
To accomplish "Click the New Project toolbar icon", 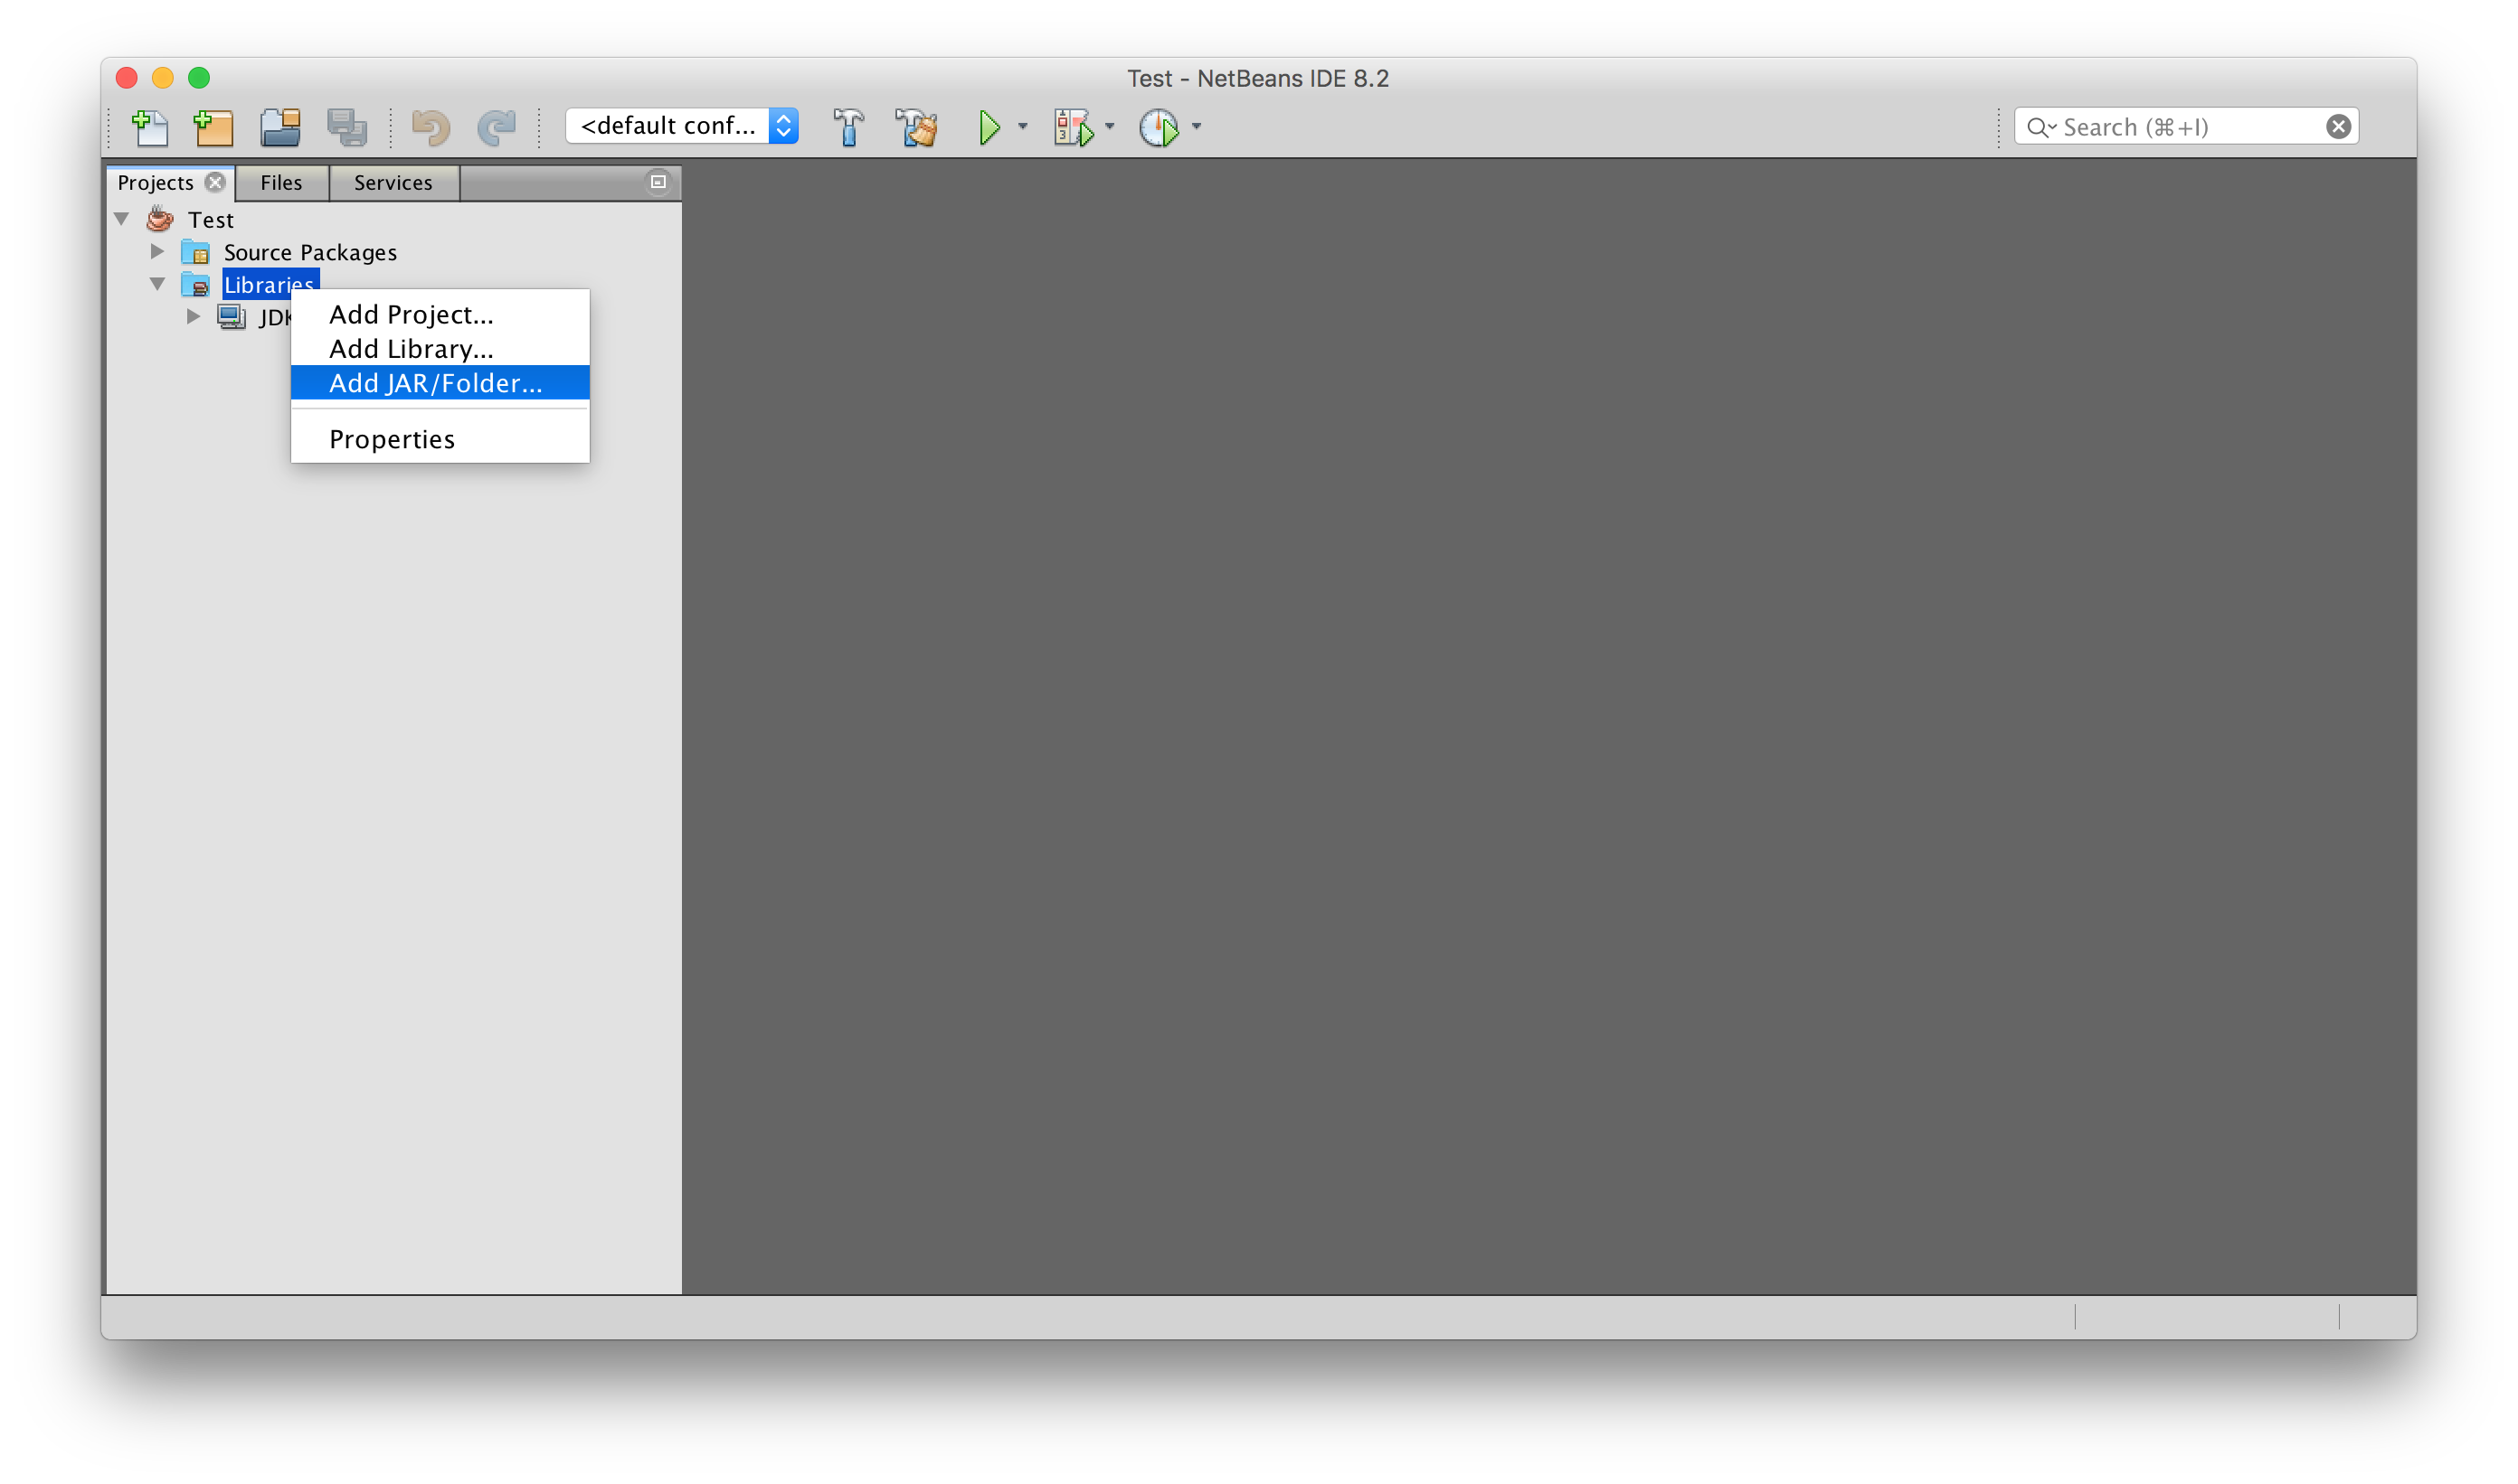I will [213, 127].
